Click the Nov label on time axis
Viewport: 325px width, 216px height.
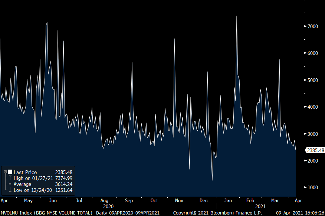pos(179,201)
